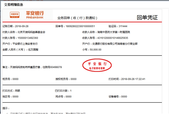The image size is (169, 114).
Task: Select the 回单凭证 heading text
Action: click(147, 18)
